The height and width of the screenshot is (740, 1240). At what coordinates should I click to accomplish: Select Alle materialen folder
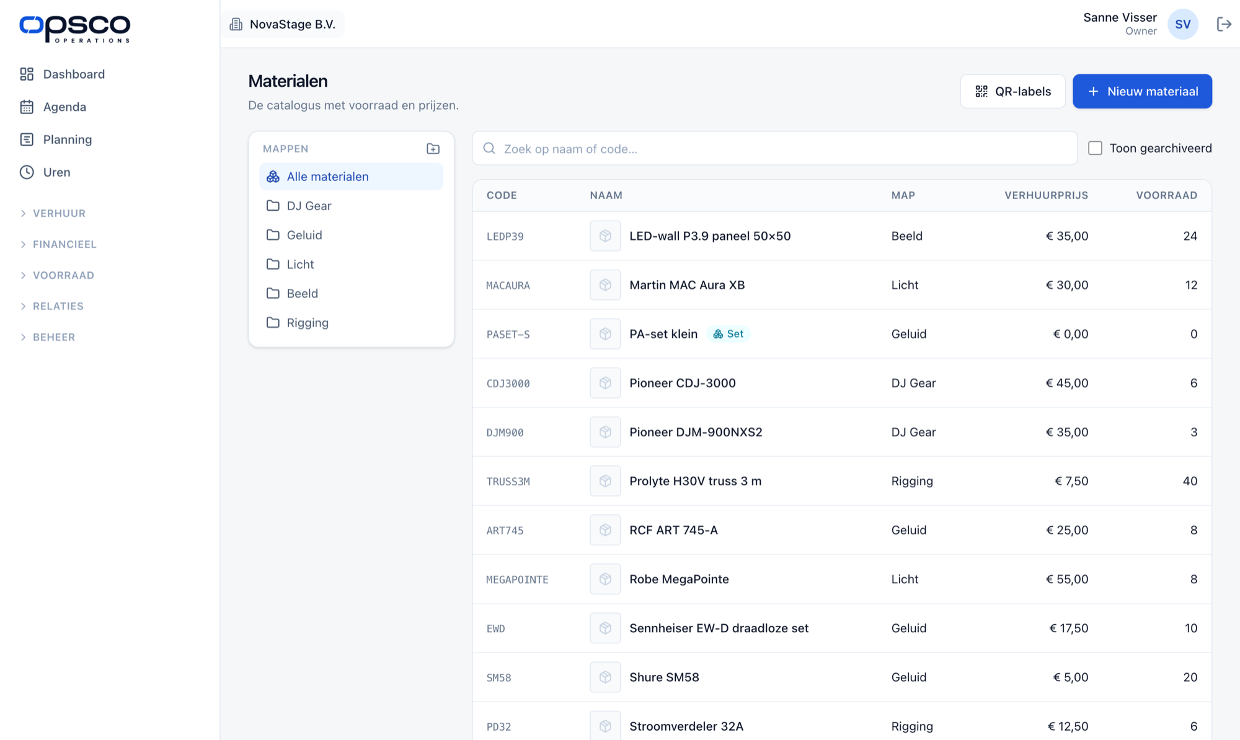[x=351, y=177]
